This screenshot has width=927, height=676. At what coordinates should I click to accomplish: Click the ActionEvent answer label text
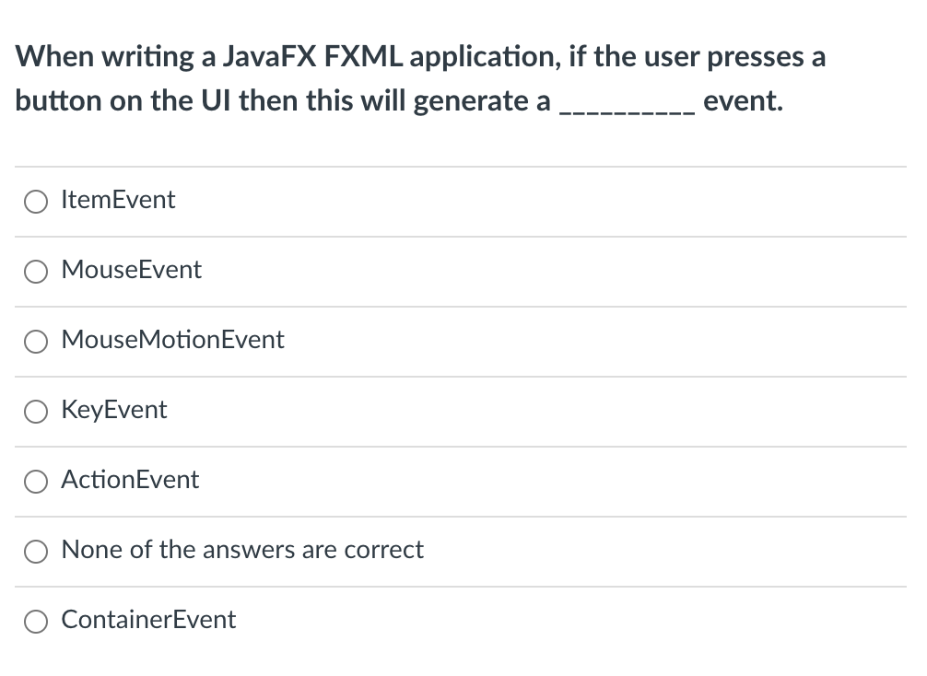pyautogui.click(x=130, y=480)
